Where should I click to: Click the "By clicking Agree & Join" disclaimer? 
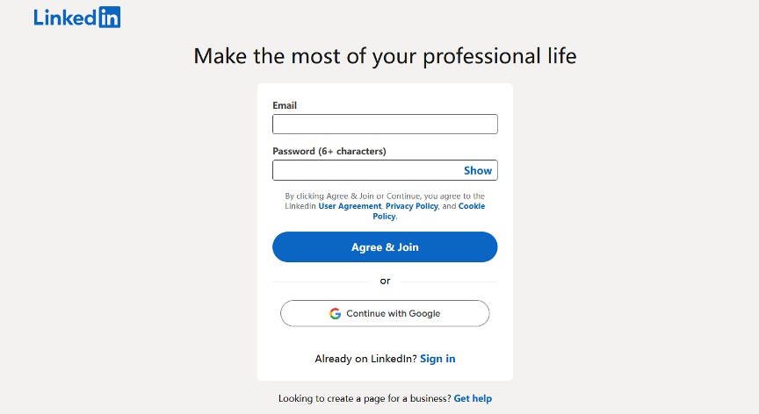pyautogui.click(x=385, y=196)
